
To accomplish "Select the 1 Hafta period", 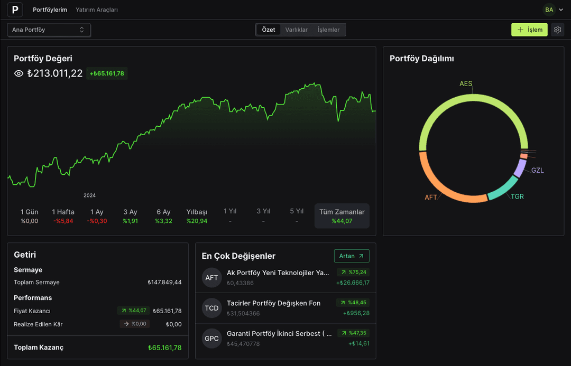I will (63, 216).
